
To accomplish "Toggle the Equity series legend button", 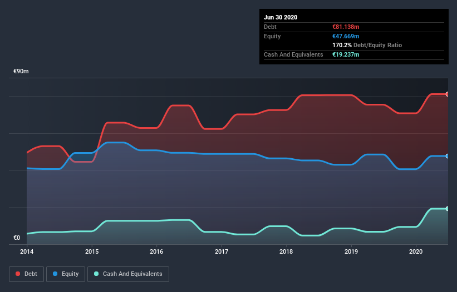I will click(66, 274).
